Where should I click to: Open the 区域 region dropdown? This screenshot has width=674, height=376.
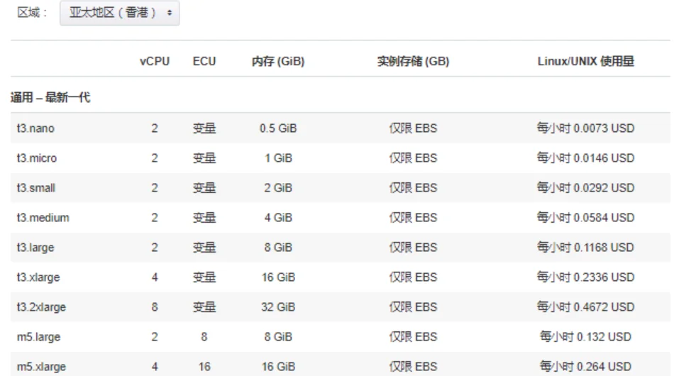119,14
